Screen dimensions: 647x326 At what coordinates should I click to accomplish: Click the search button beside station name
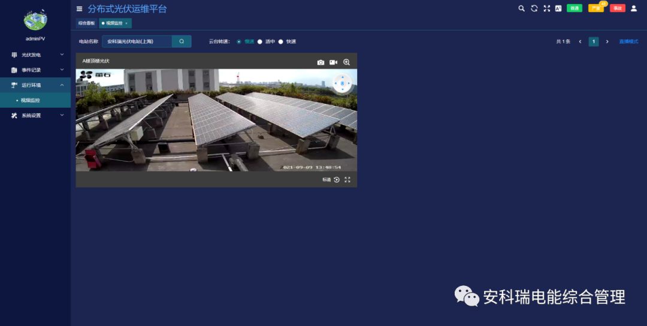pyautogui.click(x=182, y=41)
